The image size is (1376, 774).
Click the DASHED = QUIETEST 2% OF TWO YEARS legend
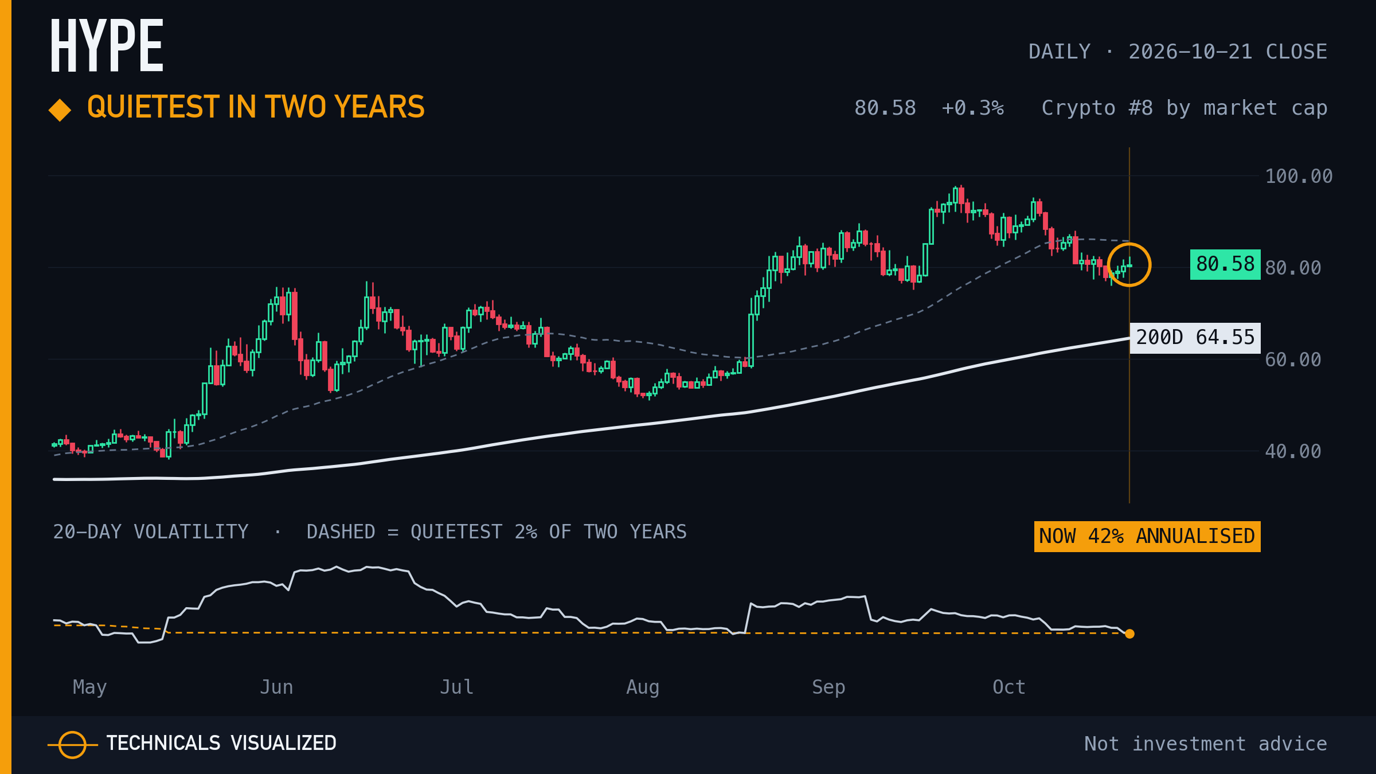click(x=497, y=532)
